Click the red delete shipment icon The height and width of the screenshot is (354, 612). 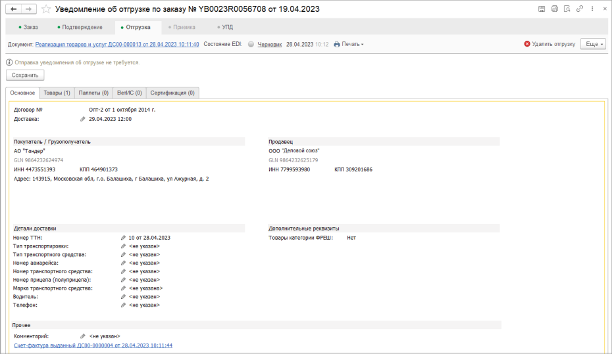click(527, 44)
